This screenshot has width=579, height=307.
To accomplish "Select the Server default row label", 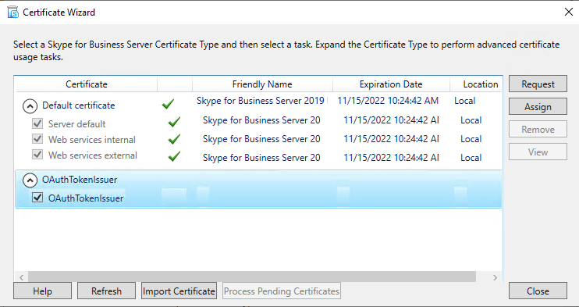I will (x=76, y=124).
